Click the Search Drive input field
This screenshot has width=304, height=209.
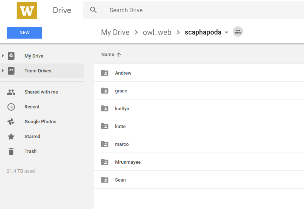point(193,10)
